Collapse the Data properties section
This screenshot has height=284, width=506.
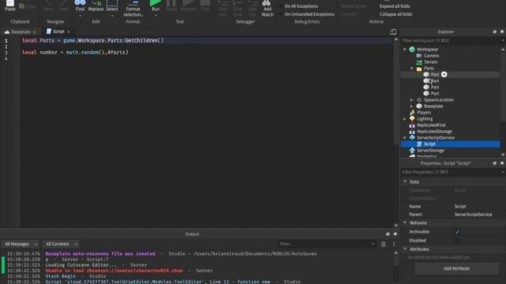405,181
